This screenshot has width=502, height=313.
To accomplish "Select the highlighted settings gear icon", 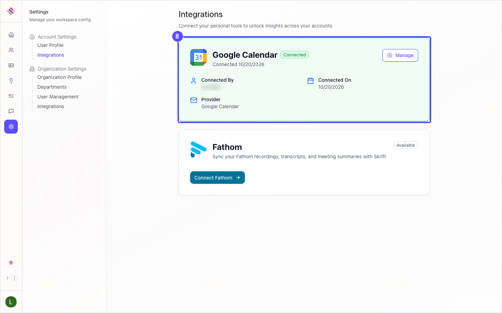I will pyautogui.click(x=11, y=127).
